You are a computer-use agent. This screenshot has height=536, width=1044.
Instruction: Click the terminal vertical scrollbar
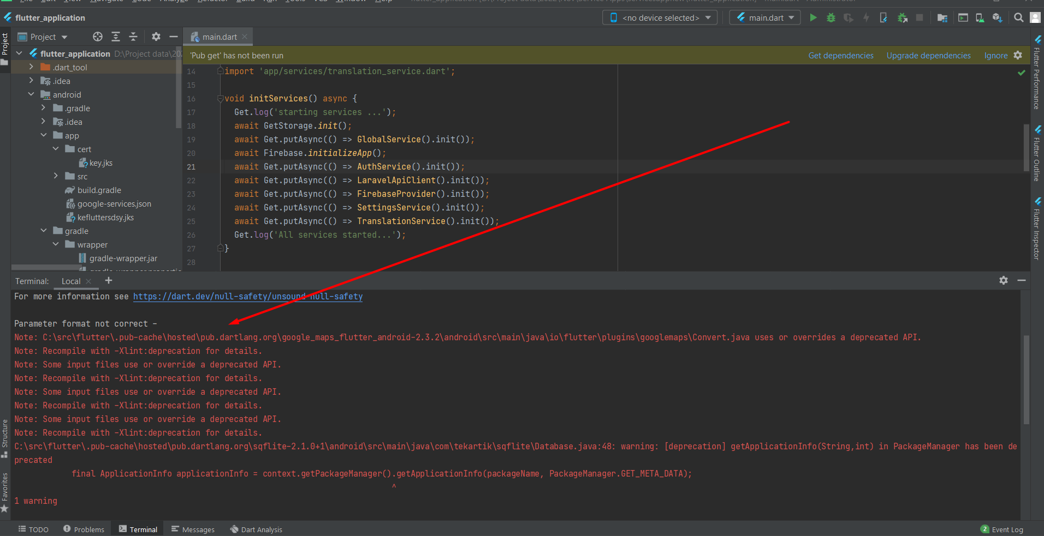(x=1026, y=379)
